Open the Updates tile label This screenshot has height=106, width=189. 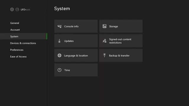pyautogui.click(x=69, y=41)
